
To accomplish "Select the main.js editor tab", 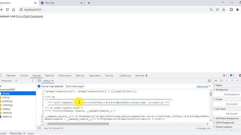I will [47, 81].
